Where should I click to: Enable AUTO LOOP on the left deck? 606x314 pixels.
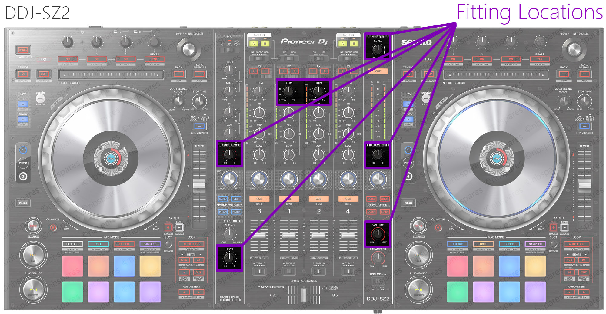click(x=191, y=244)
